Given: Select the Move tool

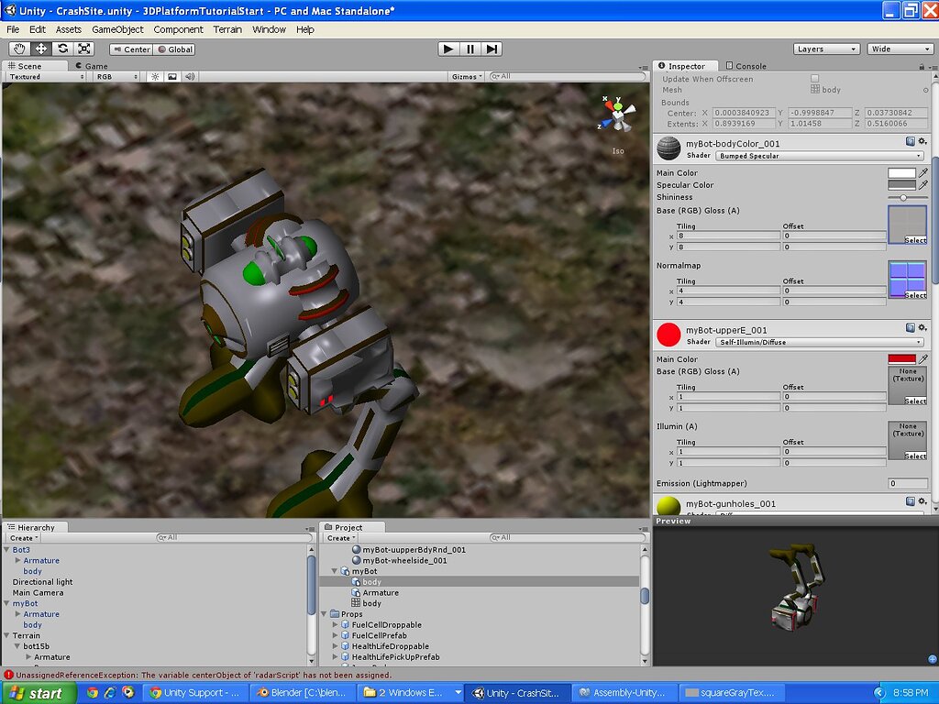Looking at the screenshot, I should coord(41,49).
